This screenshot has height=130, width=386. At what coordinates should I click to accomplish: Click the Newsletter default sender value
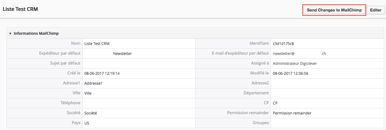(122, 54)
